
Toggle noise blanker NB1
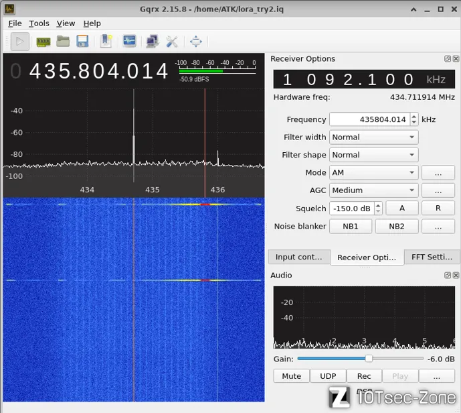(x=351, y=226)
